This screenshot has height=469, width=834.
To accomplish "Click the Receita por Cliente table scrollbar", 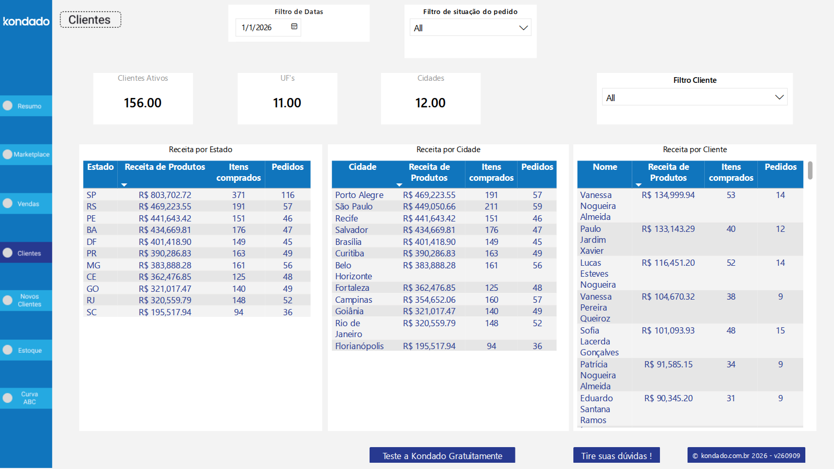I will point(810,170).
